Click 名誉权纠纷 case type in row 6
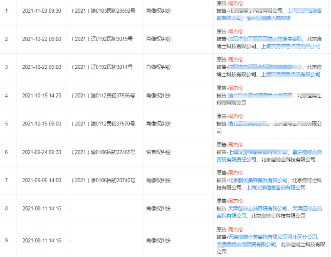Viewport: 331px width, 257px height. (158, 152)
